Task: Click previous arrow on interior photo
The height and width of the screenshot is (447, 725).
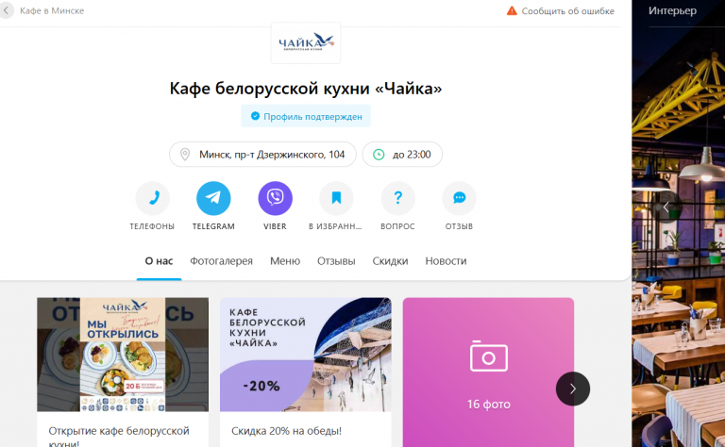Action: 666,207
